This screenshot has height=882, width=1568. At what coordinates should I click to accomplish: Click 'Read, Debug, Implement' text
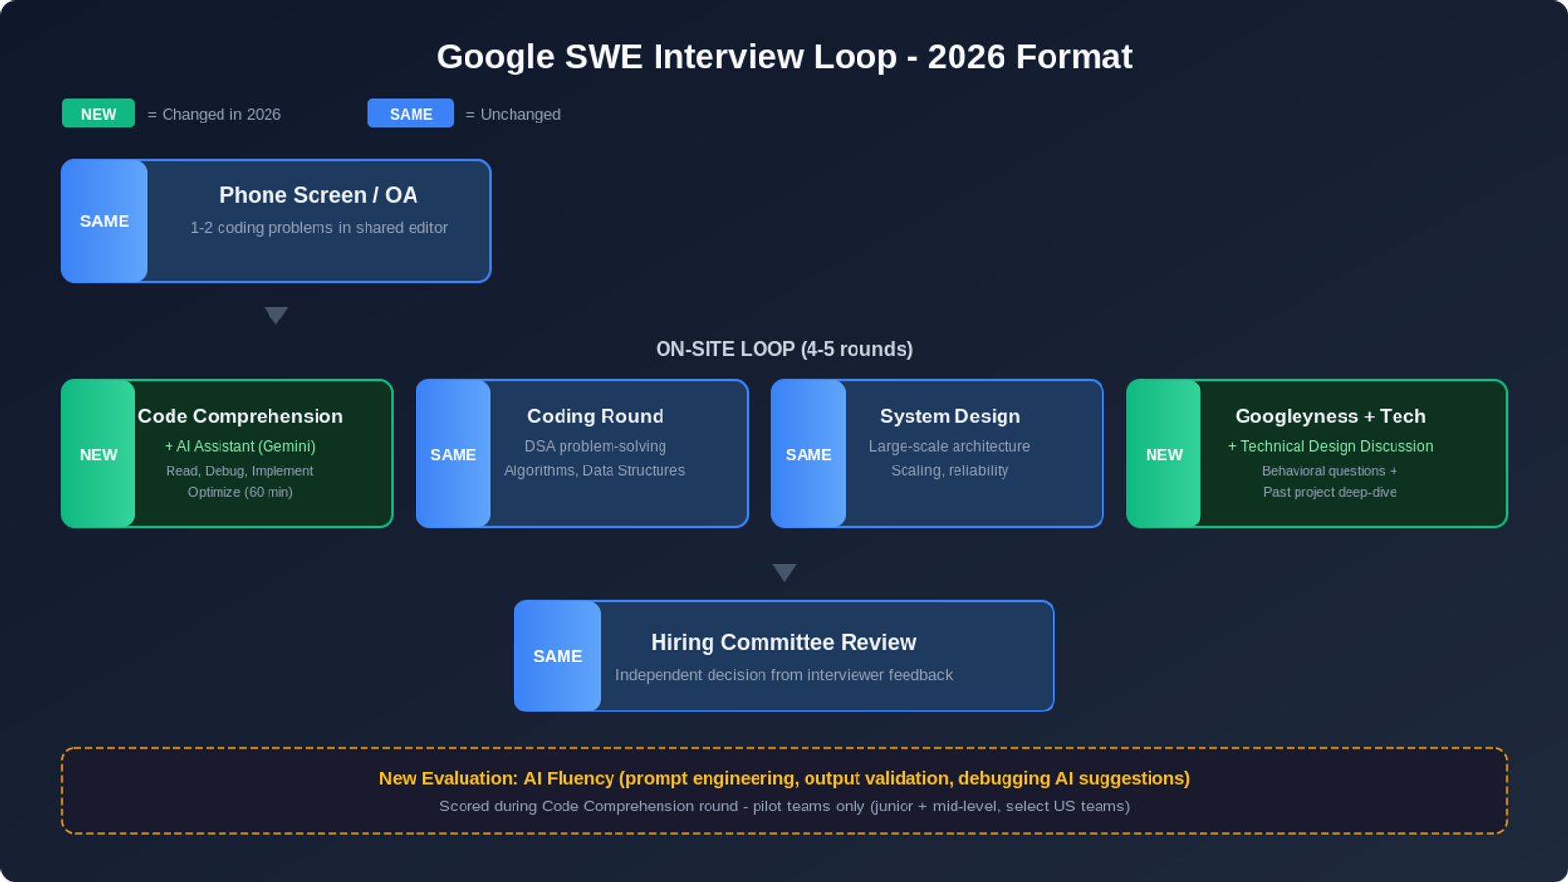239,471
